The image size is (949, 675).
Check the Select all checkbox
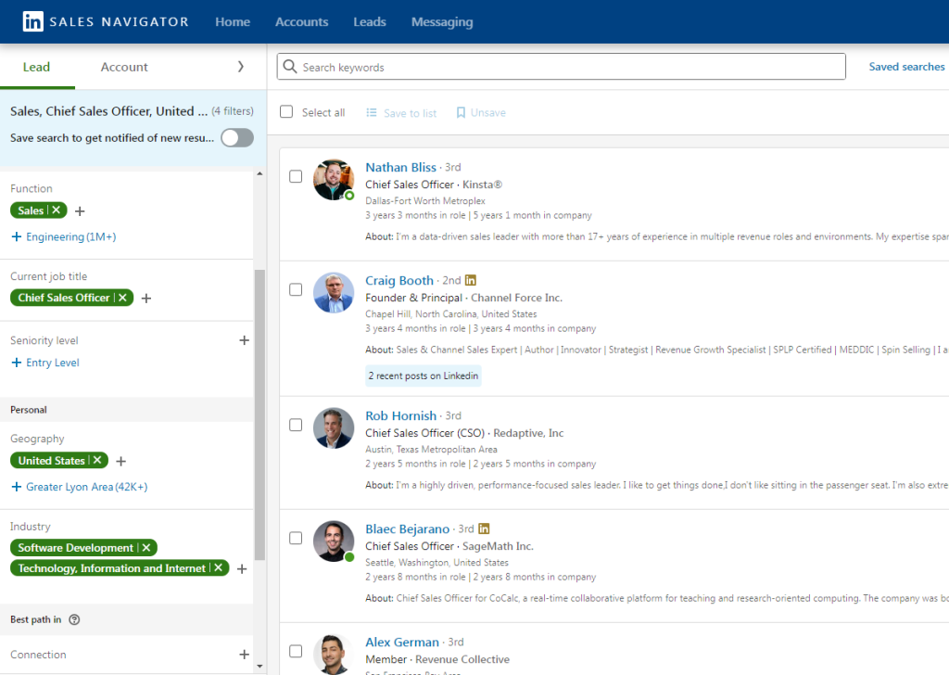[287, 112]
